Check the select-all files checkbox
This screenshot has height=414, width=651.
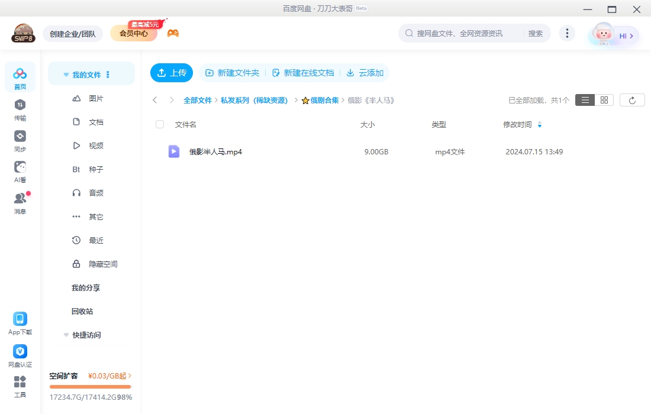coord(159,124)
